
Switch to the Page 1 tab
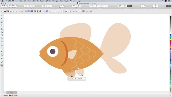[x=12, y=92]
